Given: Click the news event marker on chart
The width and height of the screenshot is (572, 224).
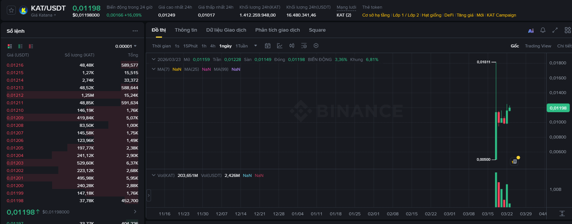Looking at the screenshot, I should coord(515,161).
